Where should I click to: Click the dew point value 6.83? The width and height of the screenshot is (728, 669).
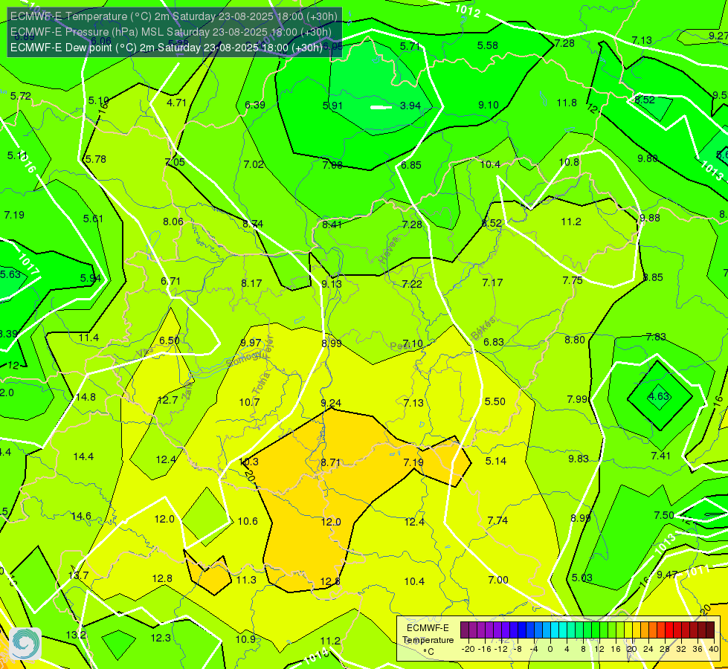tap(494, 342)
